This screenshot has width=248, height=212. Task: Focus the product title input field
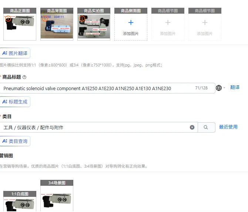tap(108, 88)
